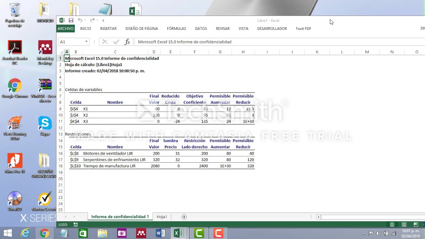
Task: Open Acrobat Reader DC desktop icon
Action: pyautogui.click(x=15, y=52)
